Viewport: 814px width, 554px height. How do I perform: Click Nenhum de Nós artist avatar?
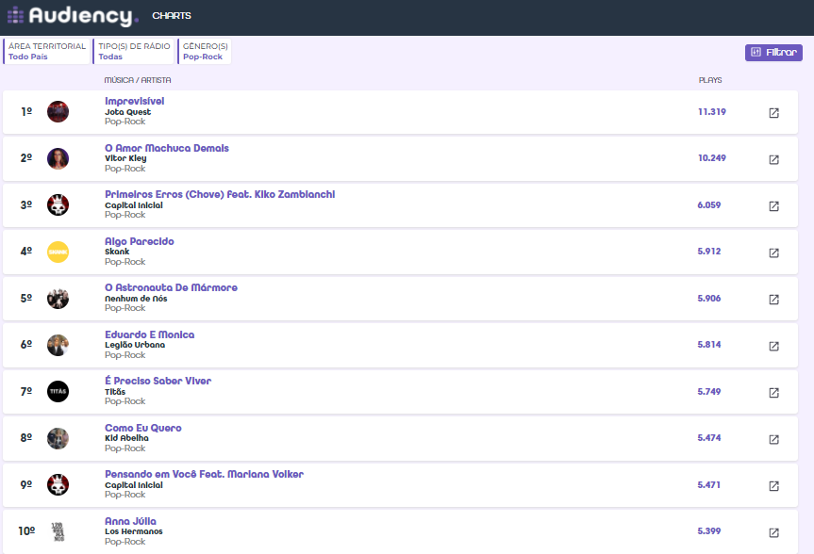[x=58, y=299]
